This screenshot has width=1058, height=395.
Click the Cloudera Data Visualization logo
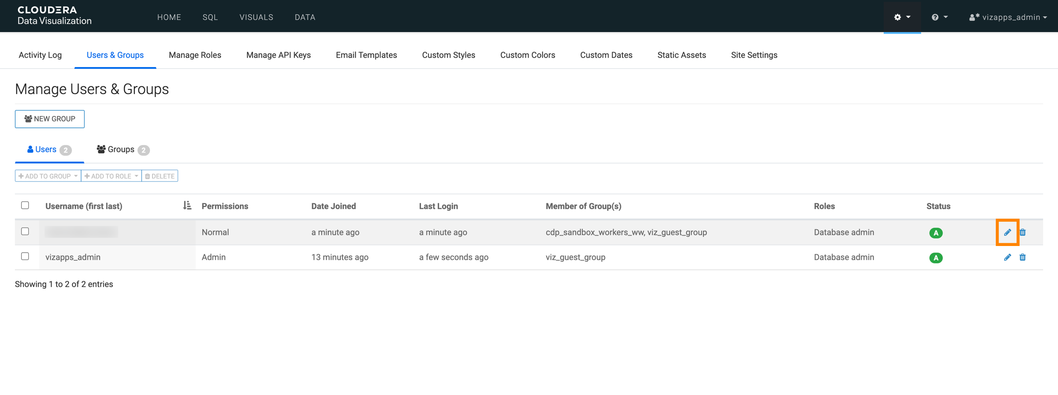(x=54, y=15)
